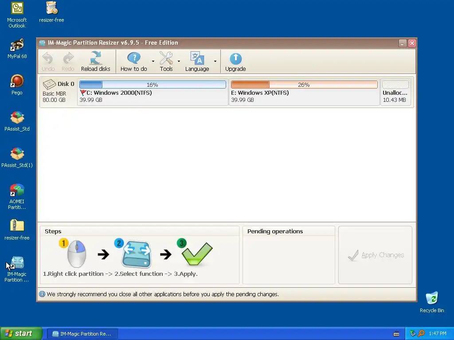Viewport: 454px width, 340px height.
Task: Click the Apply Changes button
Action: click(375, 255)
